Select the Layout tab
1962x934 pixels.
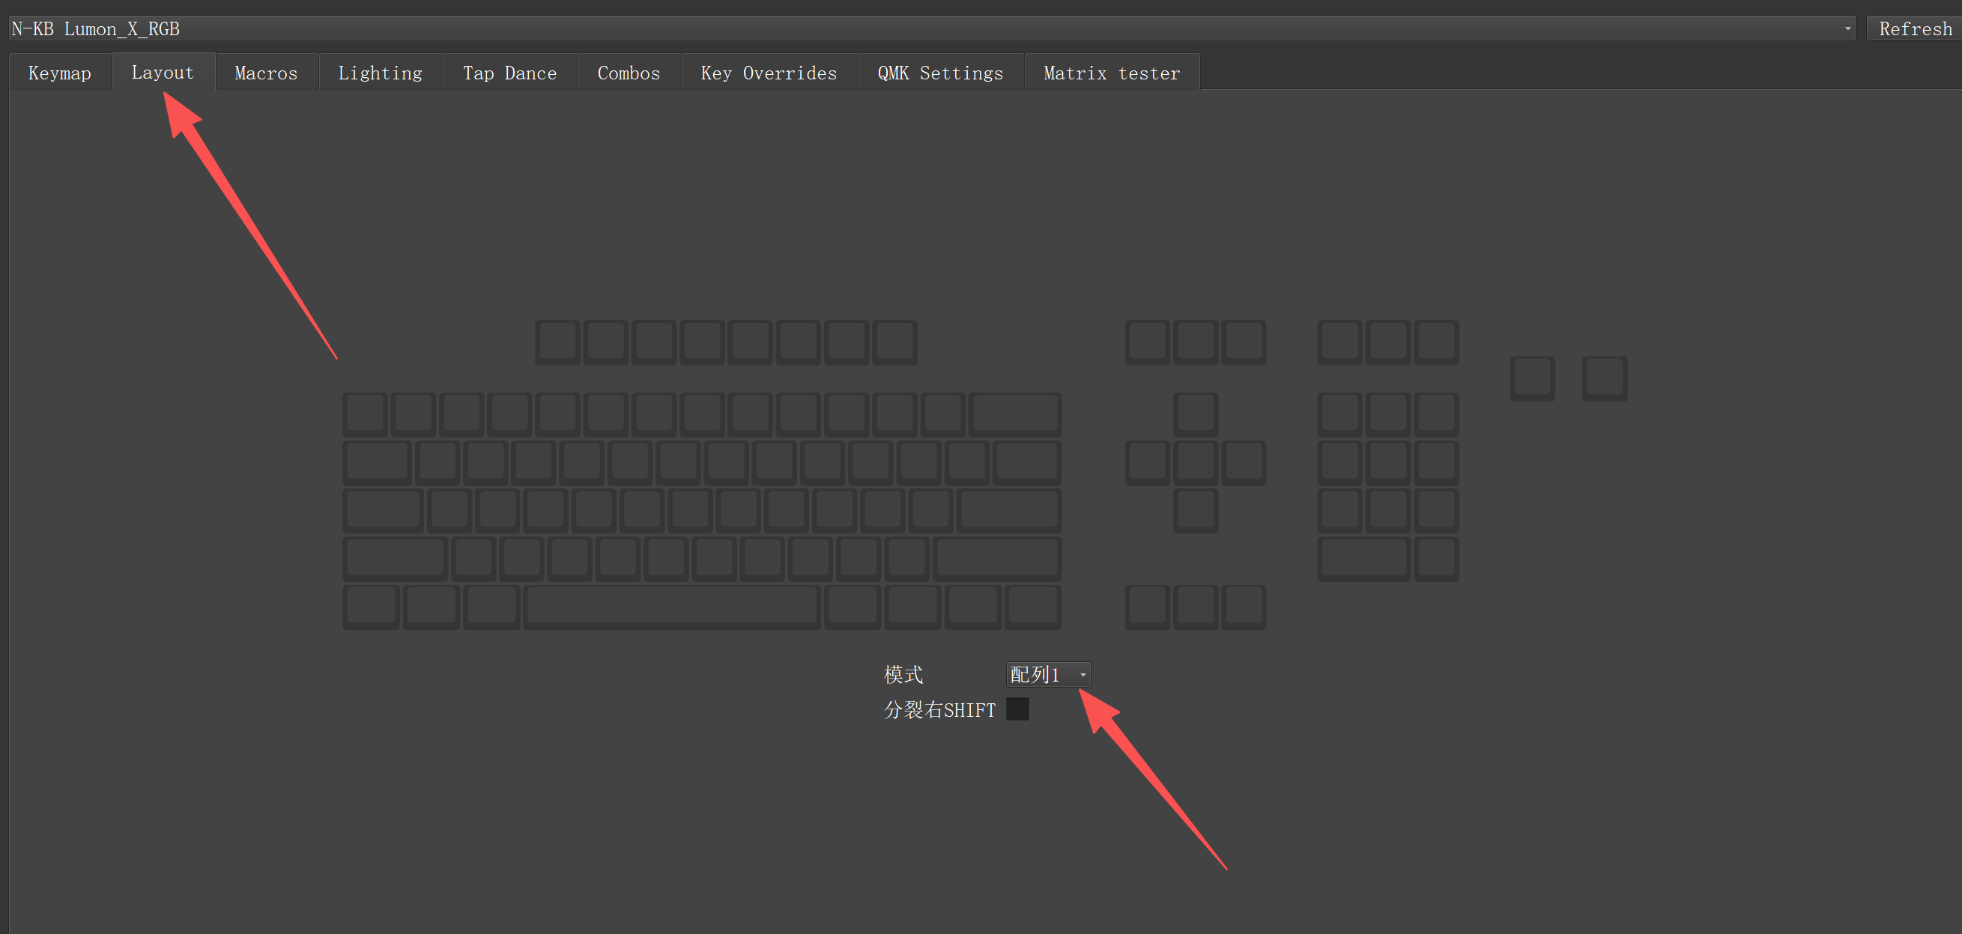coord(163,73)
